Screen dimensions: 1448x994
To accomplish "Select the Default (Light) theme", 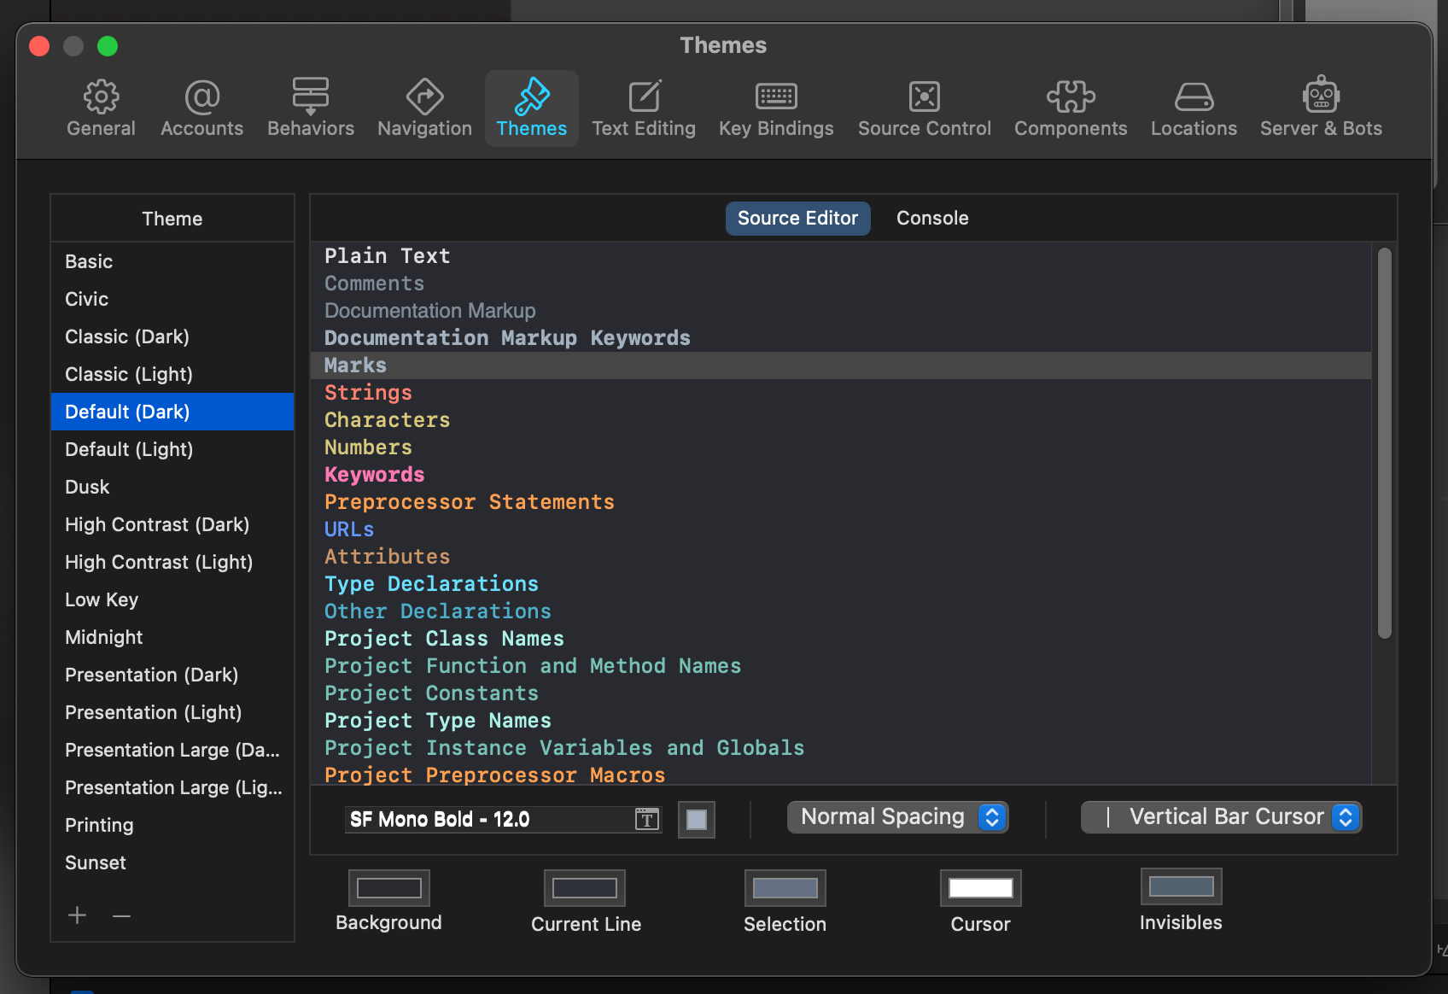I will (172, 449).
